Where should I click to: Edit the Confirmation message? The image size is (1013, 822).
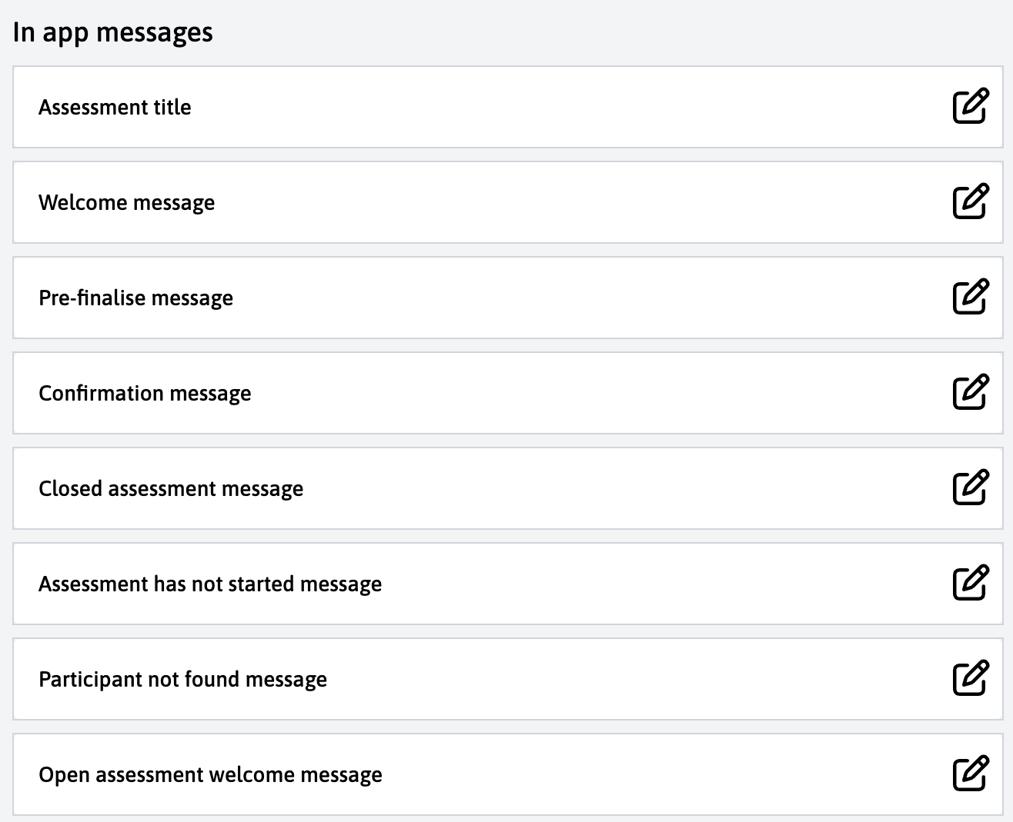pos(970,393)
